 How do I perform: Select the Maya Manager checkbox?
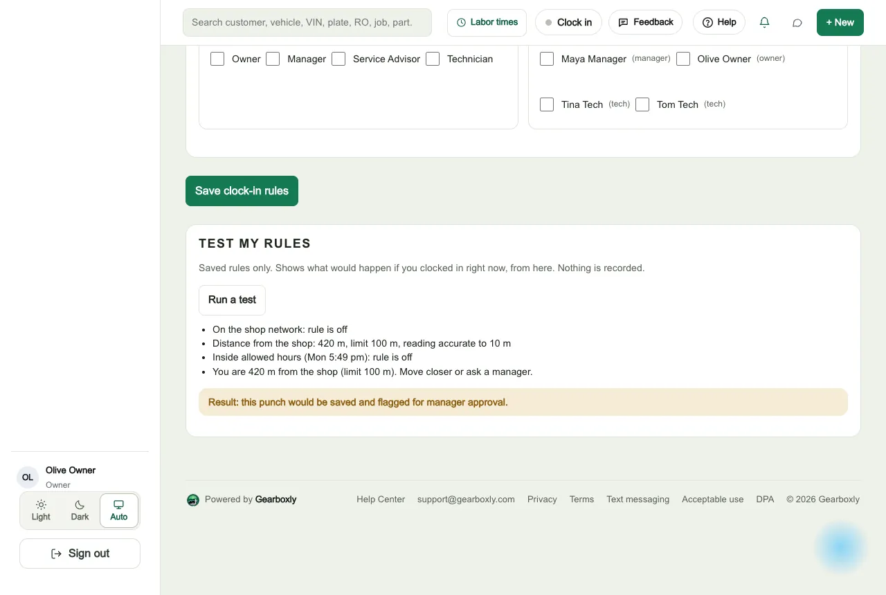click(547, 59)
